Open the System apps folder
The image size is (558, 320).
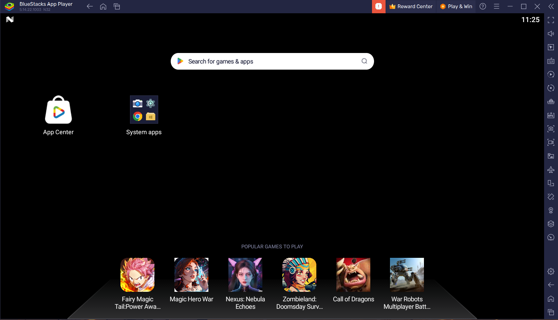click(144, 109)
